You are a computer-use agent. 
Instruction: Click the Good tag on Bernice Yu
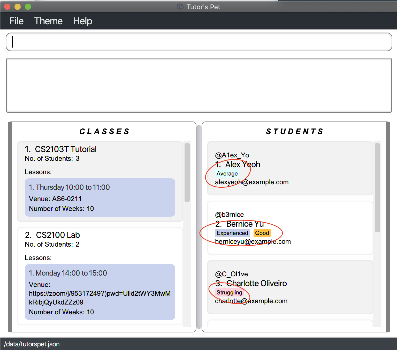[262, 233]
